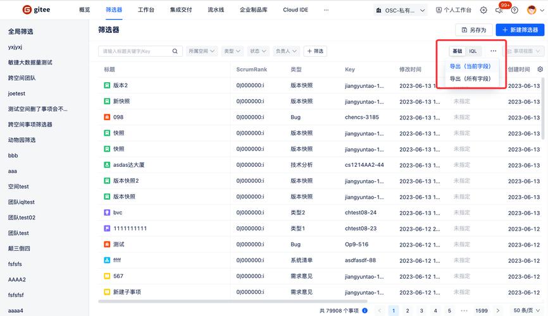The width and height of the screenshot is (548, 316).
Task: Click the info icon beside total count
Action: (x=365, y=310)
